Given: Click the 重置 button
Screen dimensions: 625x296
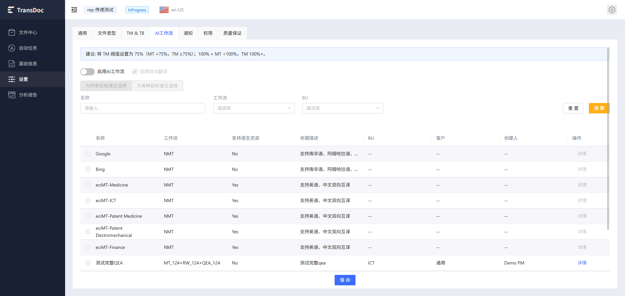Looking at the screenshot, I should (x=573, y=108).
